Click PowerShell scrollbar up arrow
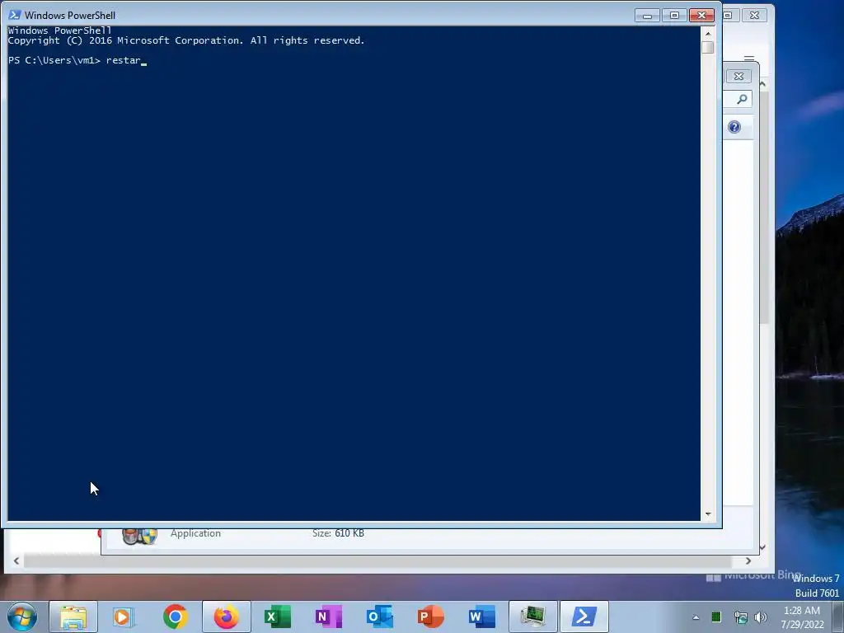 708,33
